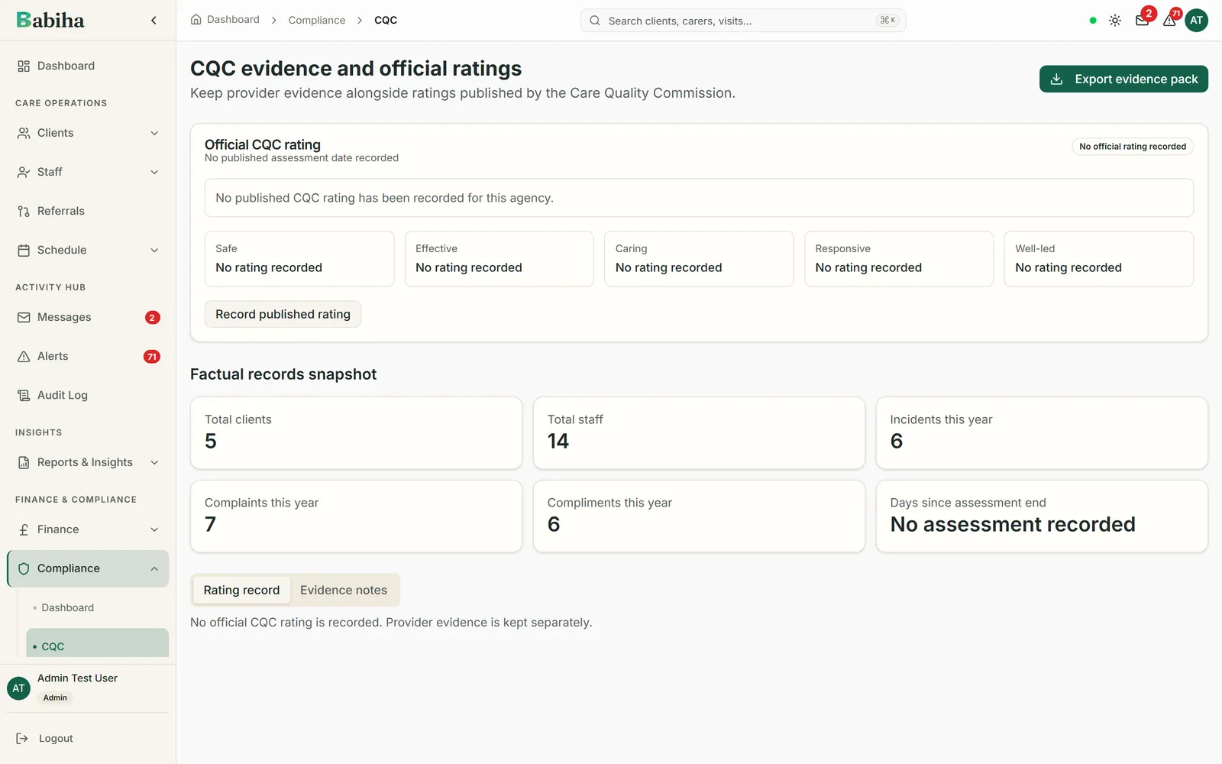This screenshot has width=1222, height=764.
Task: Click the Incidents this year card
Action: point(1042,432)
